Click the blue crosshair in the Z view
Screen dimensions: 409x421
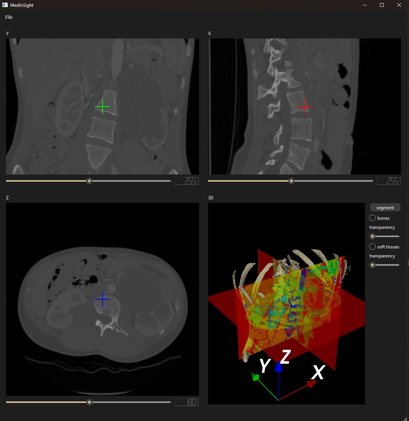coord(103,299)
